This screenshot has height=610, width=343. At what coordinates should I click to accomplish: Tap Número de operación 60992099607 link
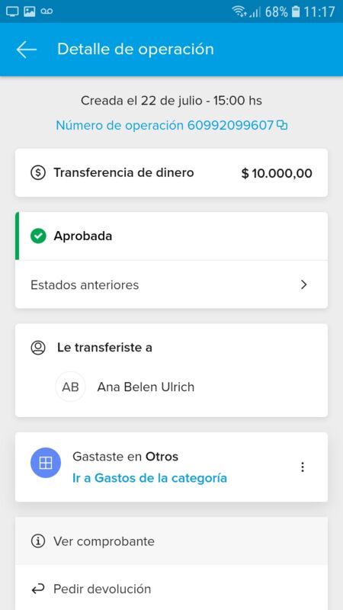click(x=165, y=125)
